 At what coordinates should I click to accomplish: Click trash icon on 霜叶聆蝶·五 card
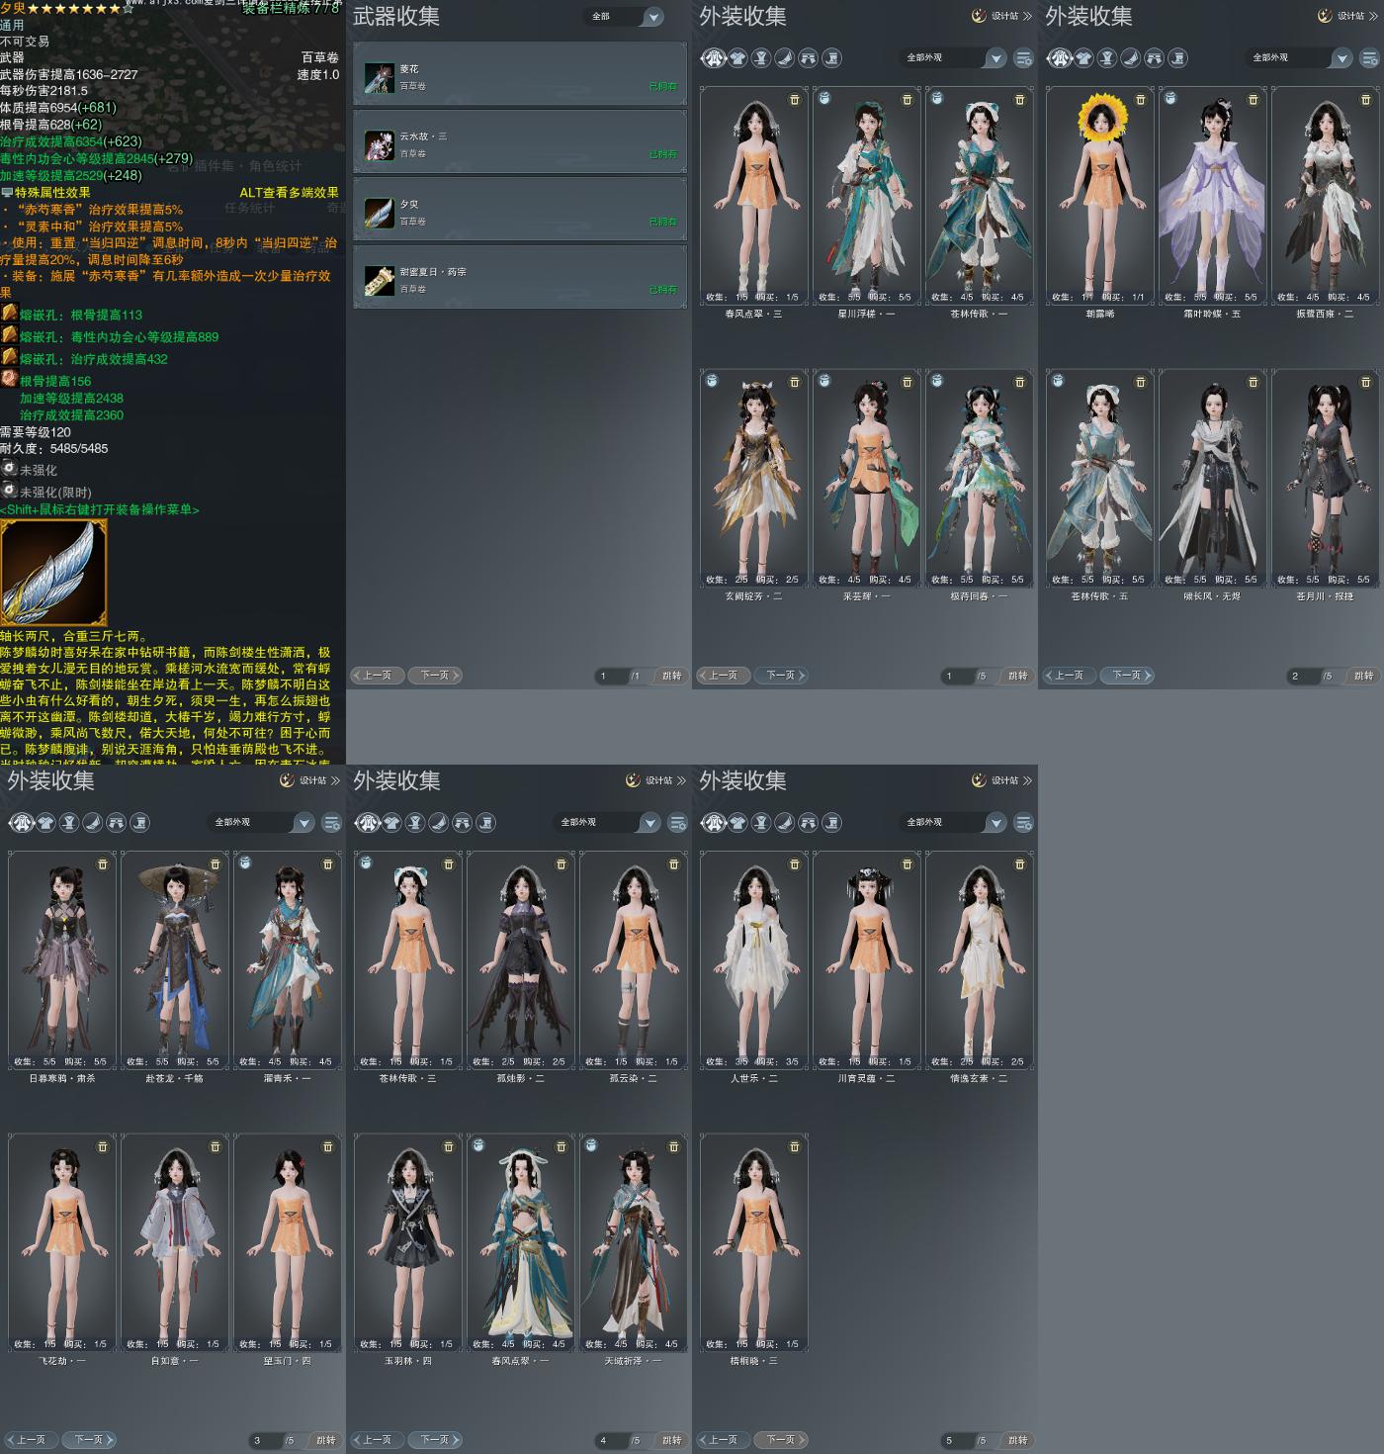1254,100
